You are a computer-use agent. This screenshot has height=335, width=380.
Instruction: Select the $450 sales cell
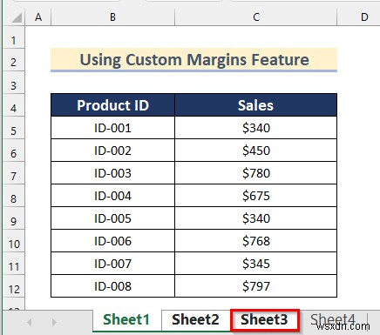point(256,151)
